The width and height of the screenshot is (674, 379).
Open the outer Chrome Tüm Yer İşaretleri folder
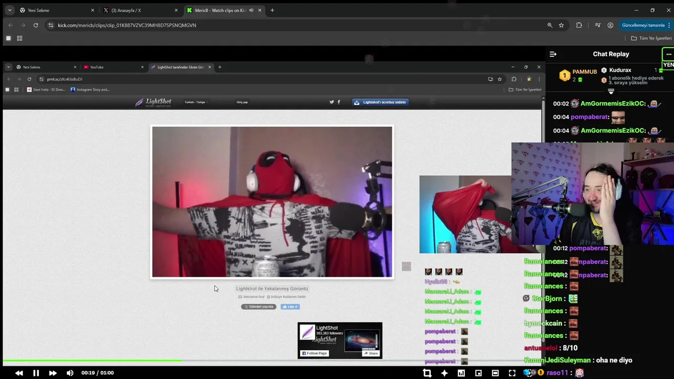click(x=651, y=38)
